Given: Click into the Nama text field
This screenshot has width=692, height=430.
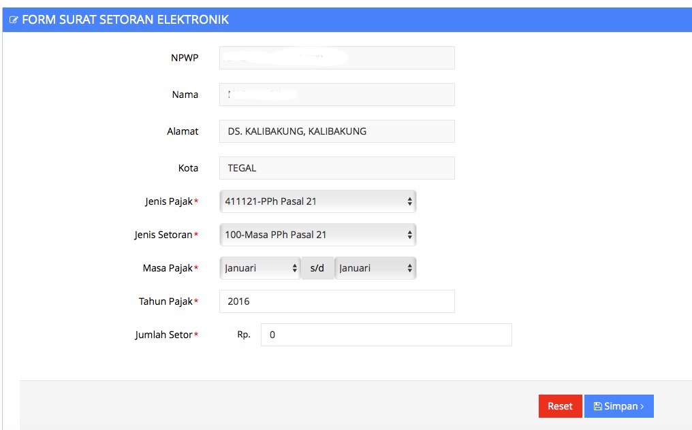Looking at the screenshot, I should tap(336, 95).
